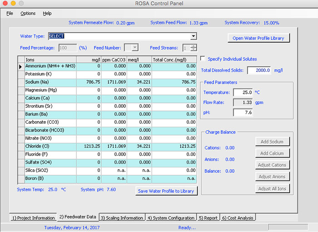Click the Feed Streams stepper arrows

(194, 47)
